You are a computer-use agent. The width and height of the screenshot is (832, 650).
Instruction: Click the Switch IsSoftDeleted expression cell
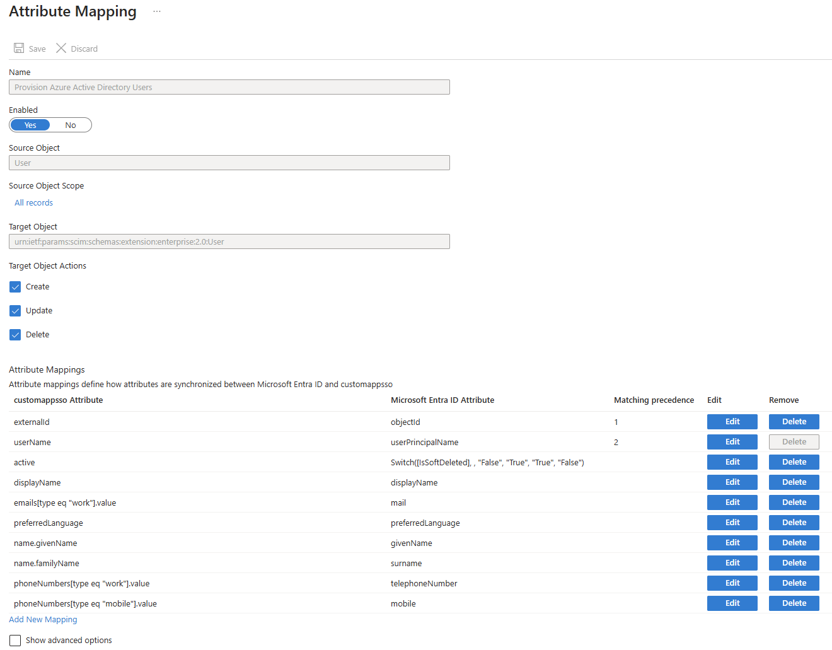pyautogui.click(x=487, y=462)
